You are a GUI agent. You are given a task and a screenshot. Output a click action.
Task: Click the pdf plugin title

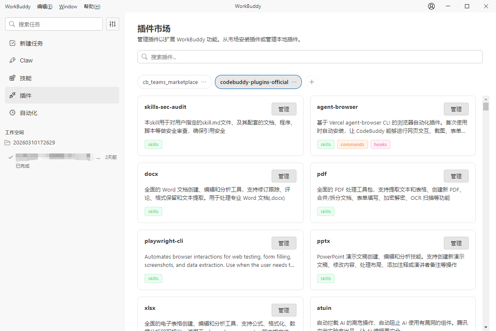pos(322,174)
